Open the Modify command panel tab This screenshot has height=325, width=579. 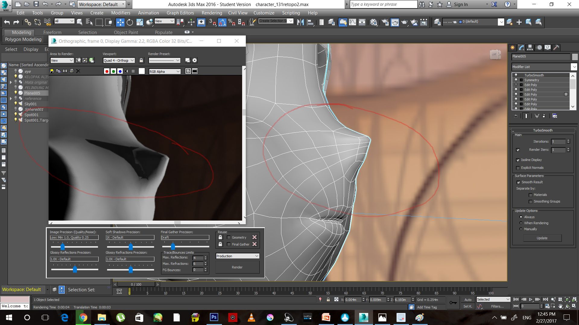[x=521, y=48]
